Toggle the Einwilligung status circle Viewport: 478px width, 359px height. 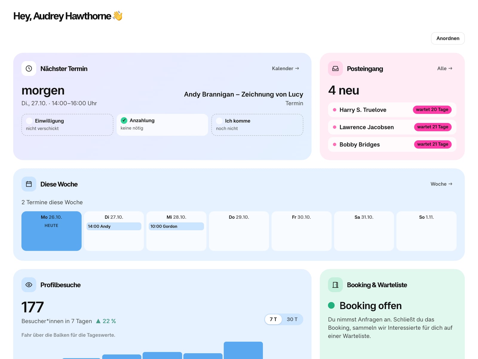pos(29,121)
